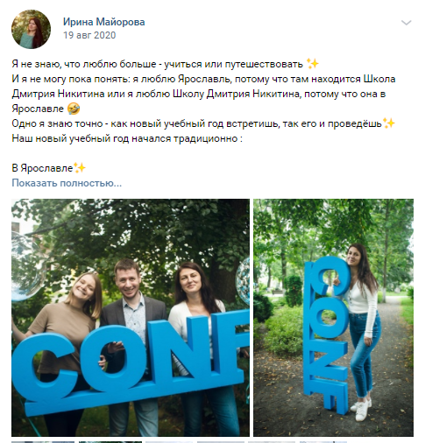Image resolution: width=425 pixels, height=443 pixels.
Task: Open fifth small thumbnail in bottom strip
Action: (272, 442)
